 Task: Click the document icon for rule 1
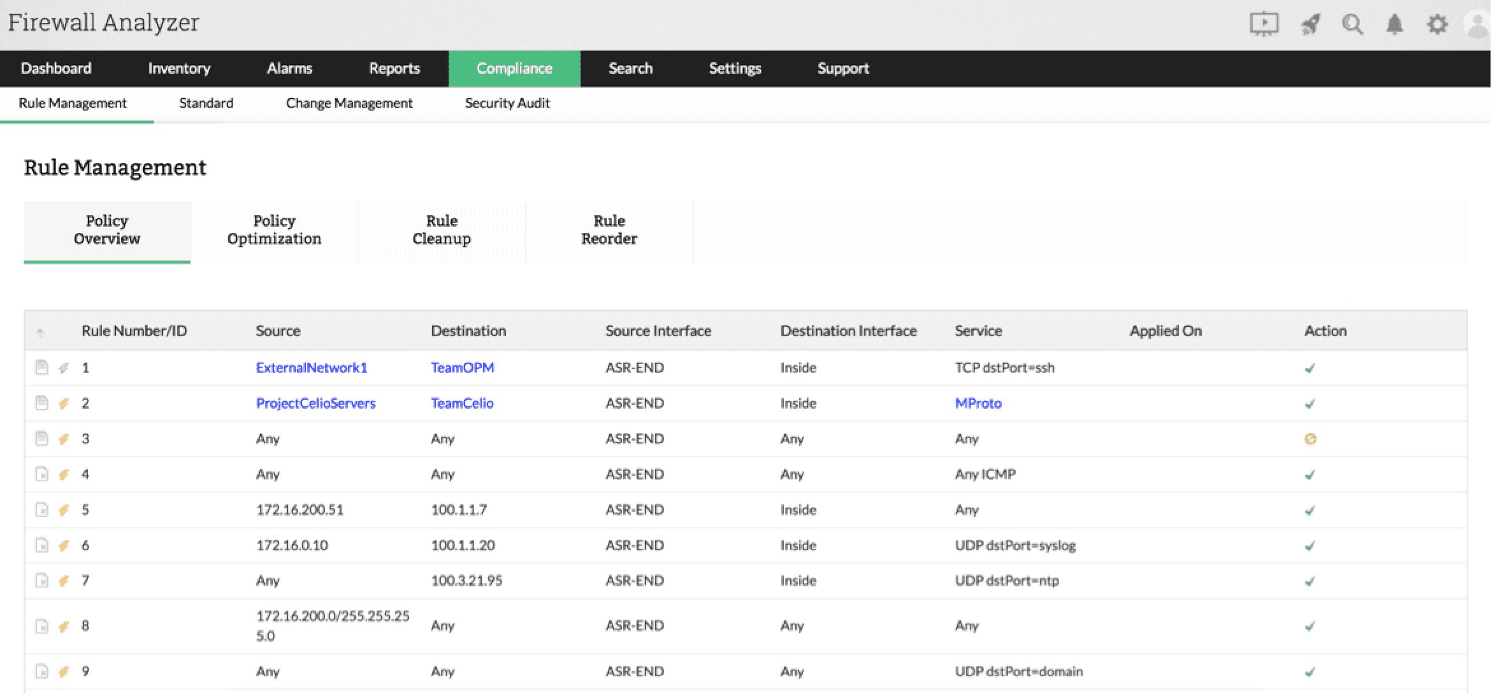(x=41, y=367)
